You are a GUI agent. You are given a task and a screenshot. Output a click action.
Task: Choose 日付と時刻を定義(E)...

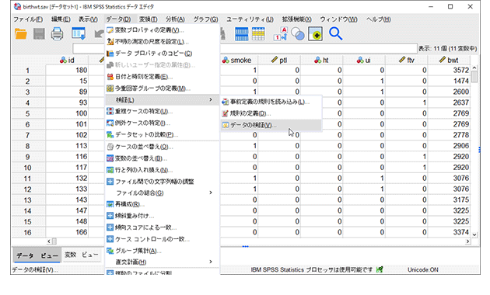click(162, 77)
